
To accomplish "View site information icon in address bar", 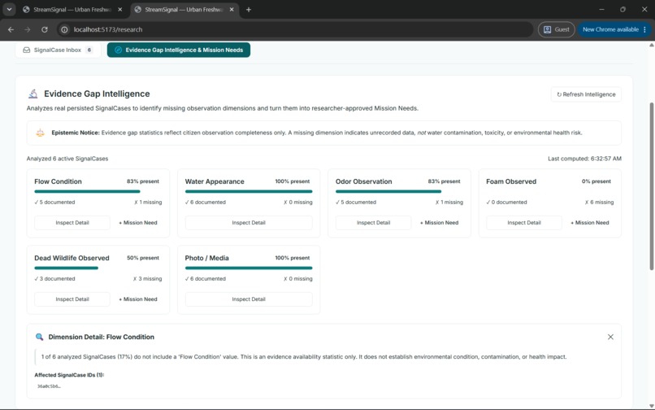I will (x=64, y=30).
